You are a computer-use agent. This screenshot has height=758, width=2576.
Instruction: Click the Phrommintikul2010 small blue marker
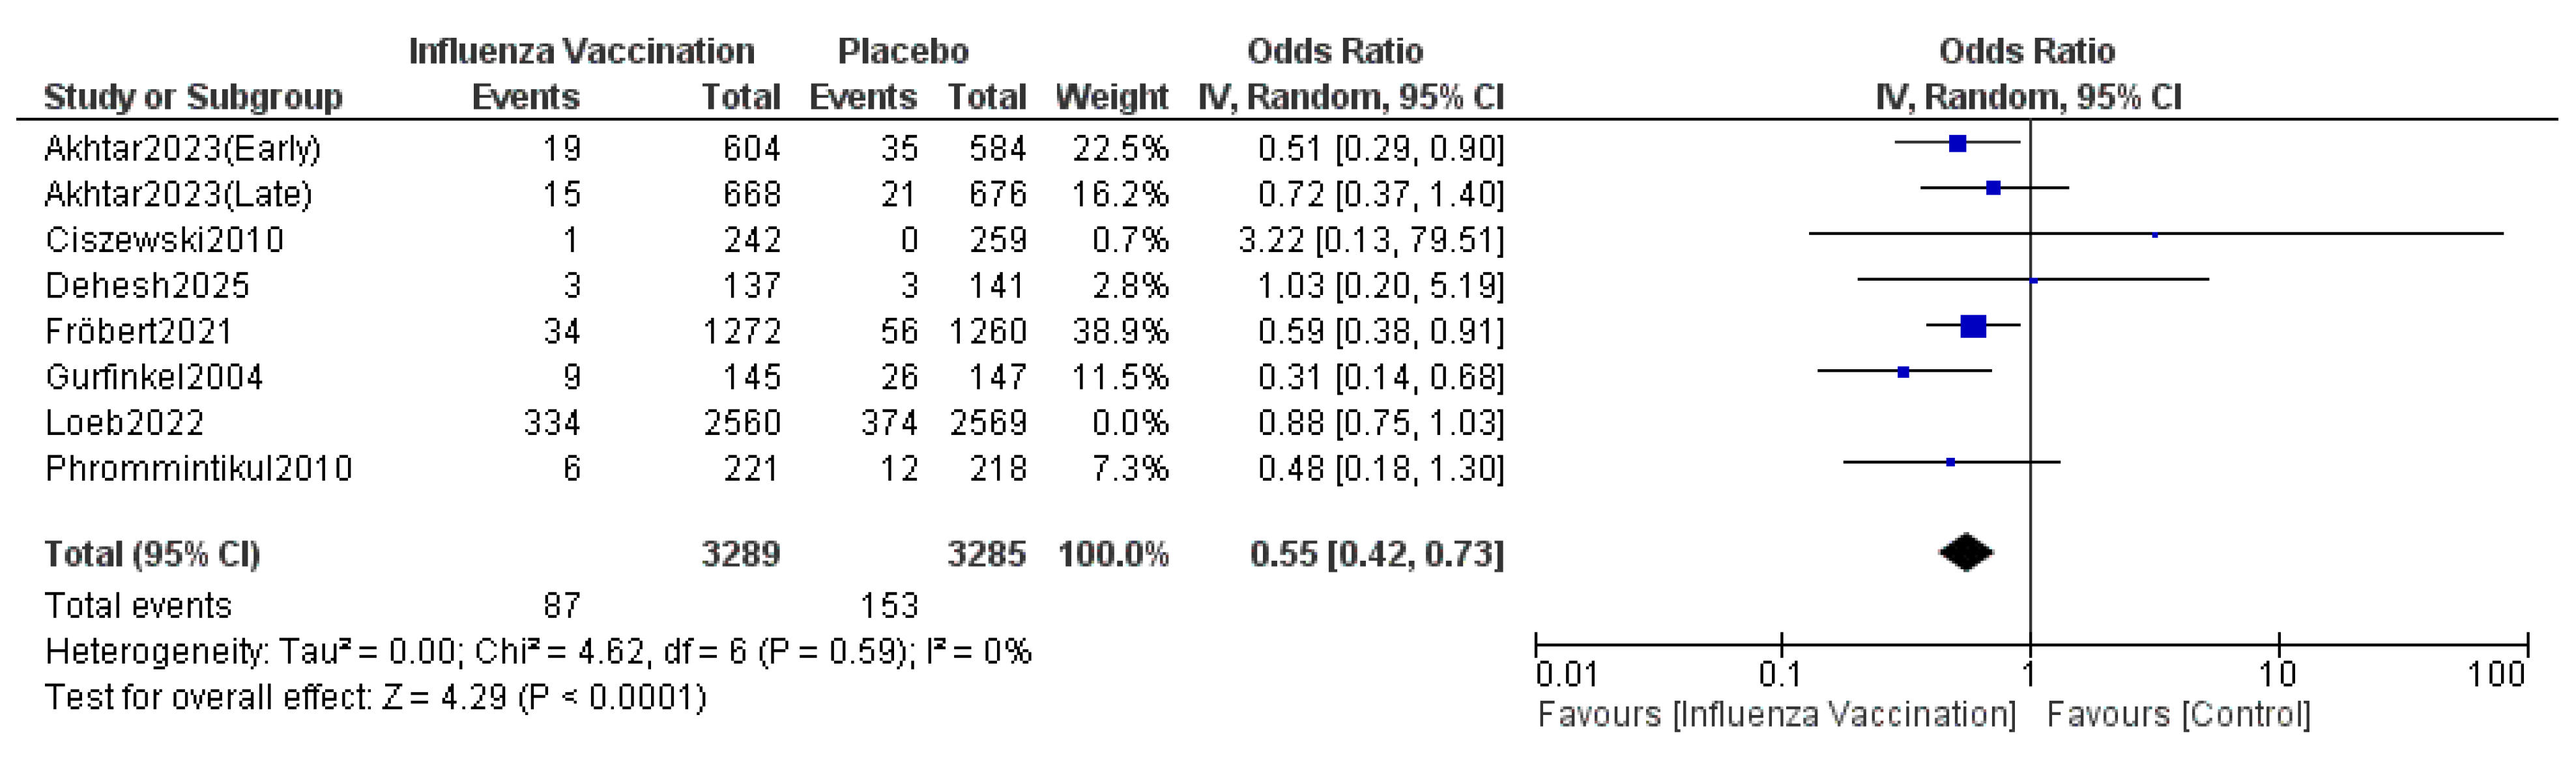tap(1950, 462)
